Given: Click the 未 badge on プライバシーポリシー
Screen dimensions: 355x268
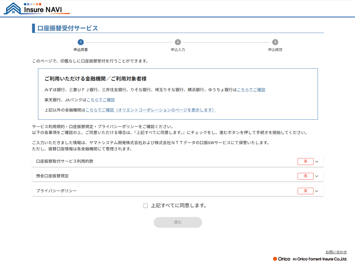Looking at the screenshot, I should [x=305, y=191].
